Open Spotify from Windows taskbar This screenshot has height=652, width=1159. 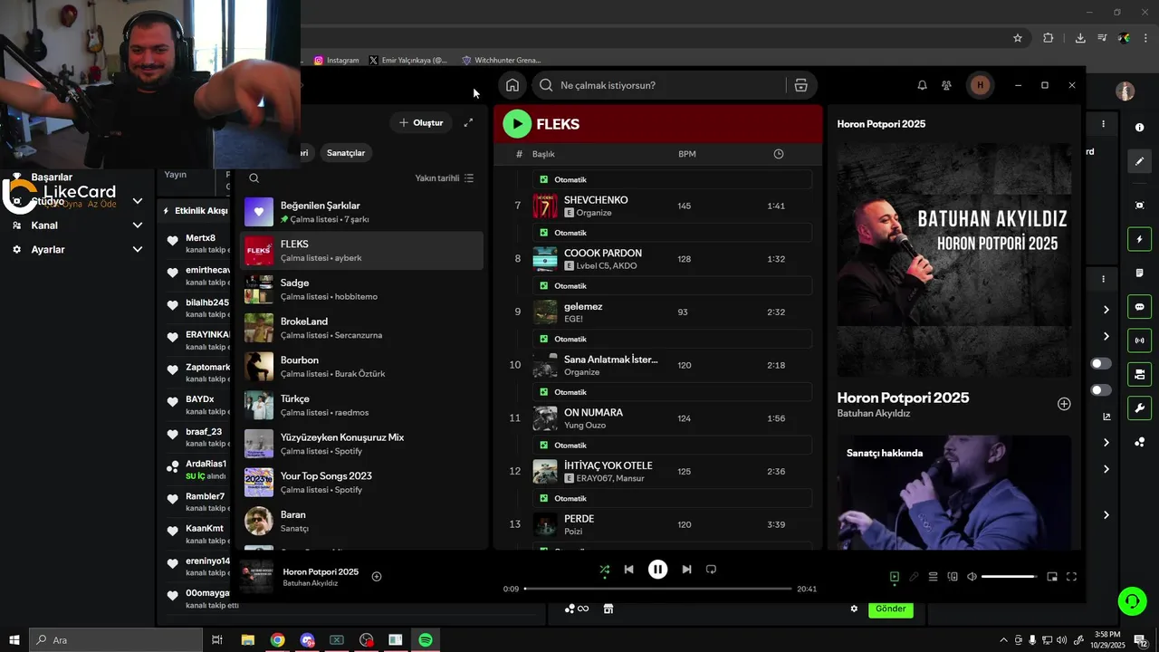426,640
